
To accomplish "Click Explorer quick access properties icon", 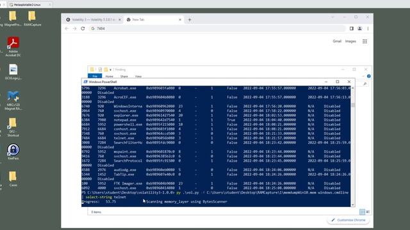I will pos(100,70).
